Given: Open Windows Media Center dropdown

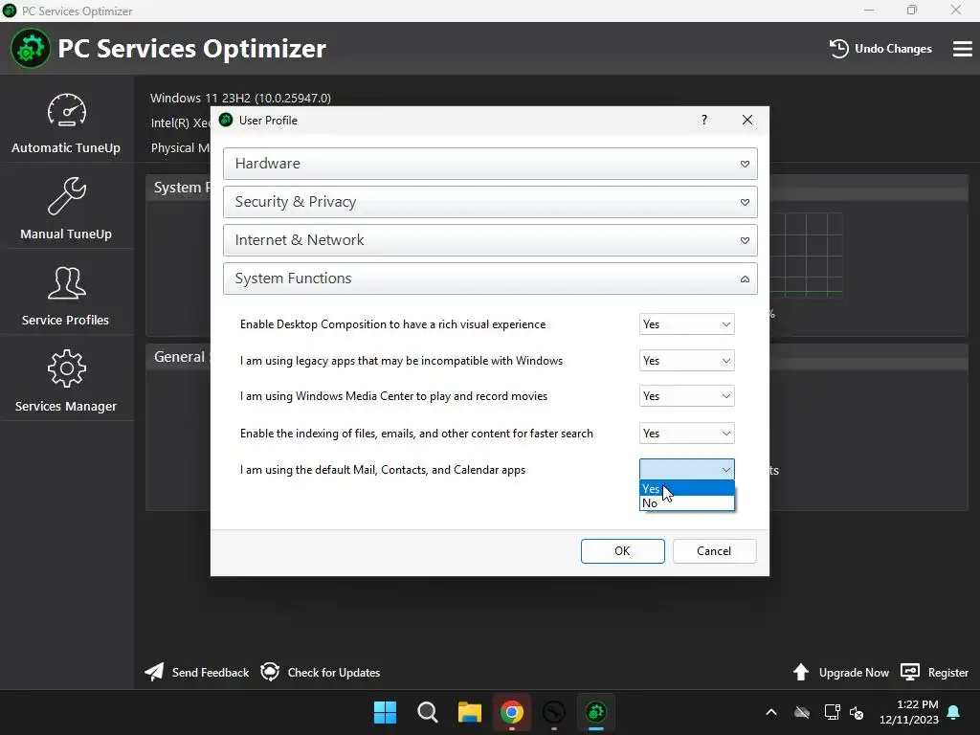Looking at the screenshot, I should coord(686,396).
